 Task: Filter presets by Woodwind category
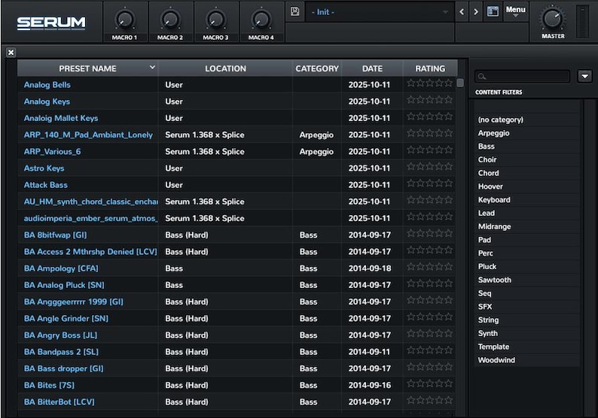tap(496, 360)
